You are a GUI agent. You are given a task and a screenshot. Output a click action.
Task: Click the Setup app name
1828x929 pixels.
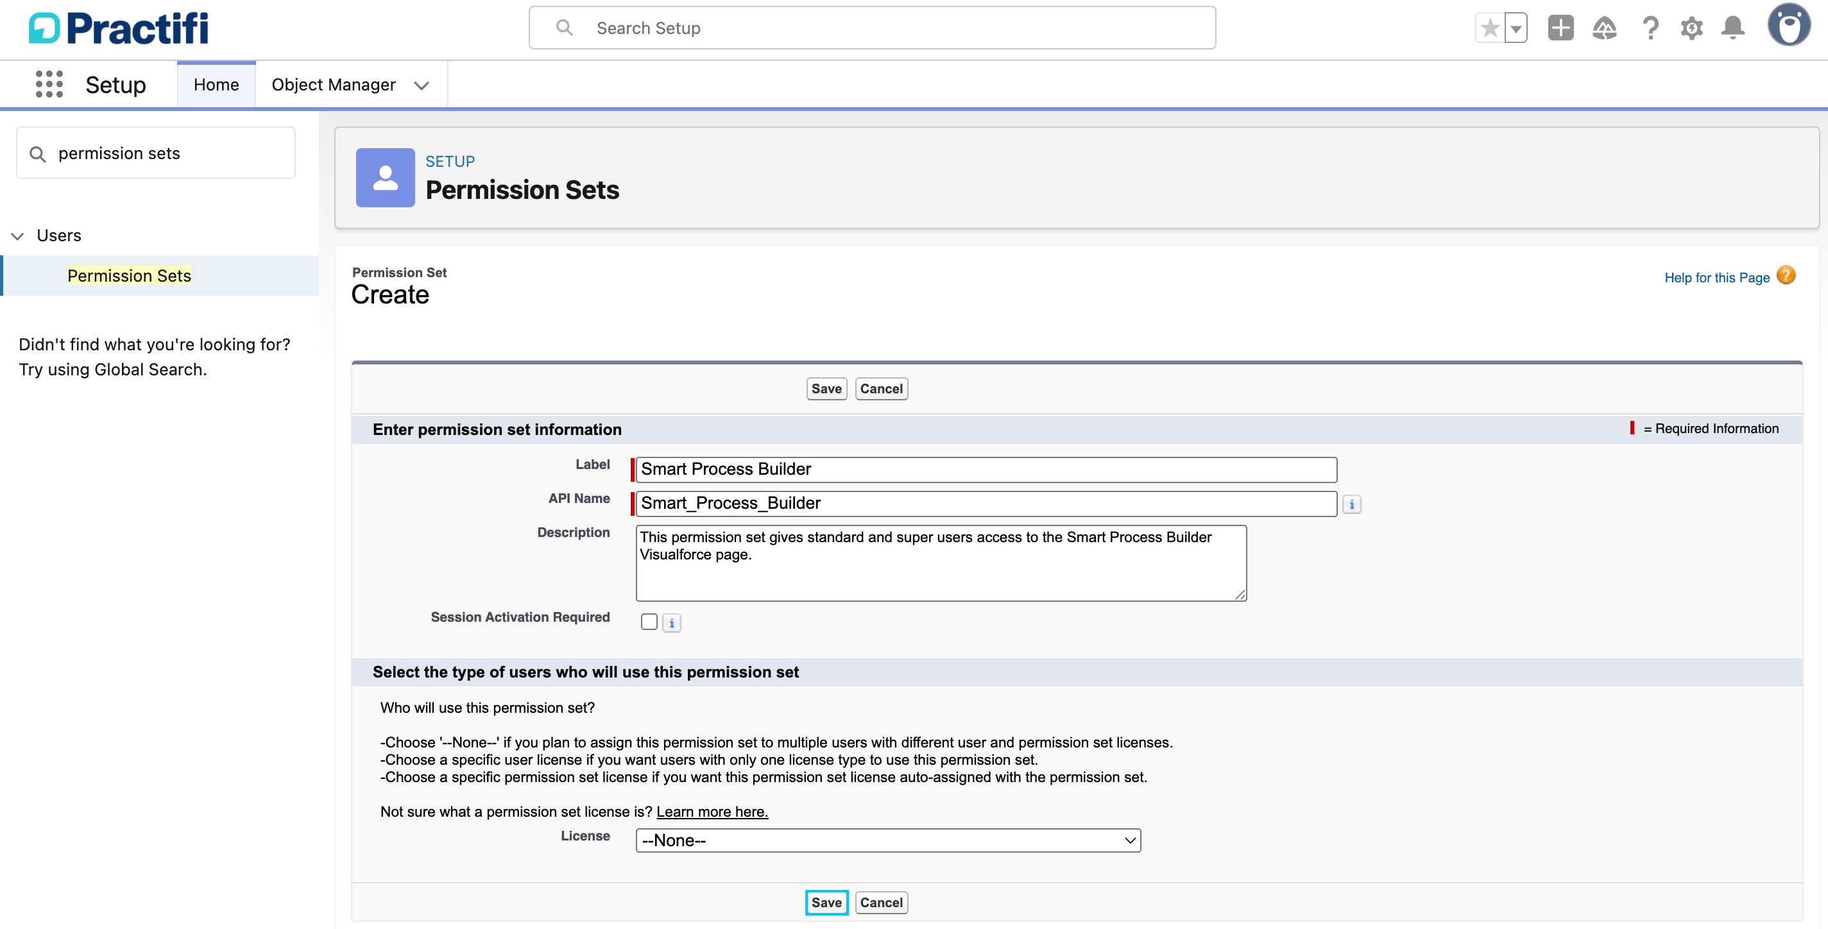point(115,85)
